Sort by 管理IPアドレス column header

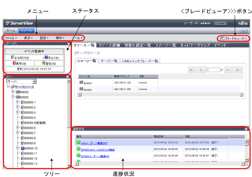pyautogui.click(x=125, y=76)
